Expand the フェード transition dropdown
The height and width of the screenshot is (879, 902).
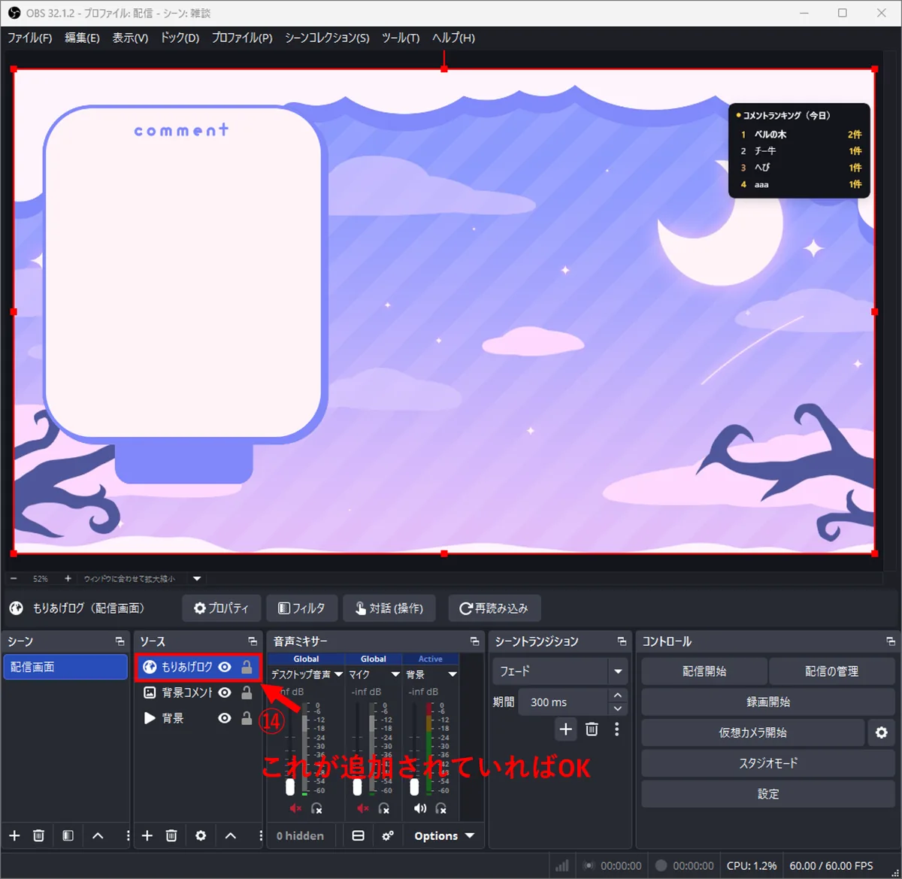(618, 671)
